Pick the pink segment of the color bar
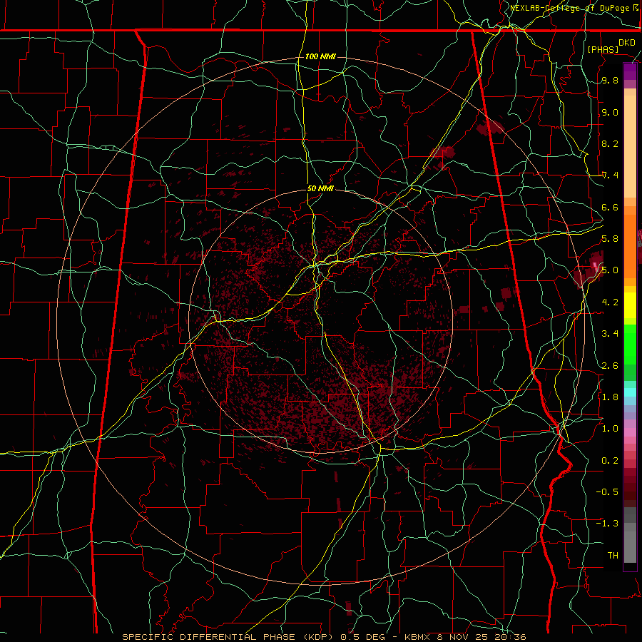Viewport: 642px width, 642px height. (x=630, y=432)
